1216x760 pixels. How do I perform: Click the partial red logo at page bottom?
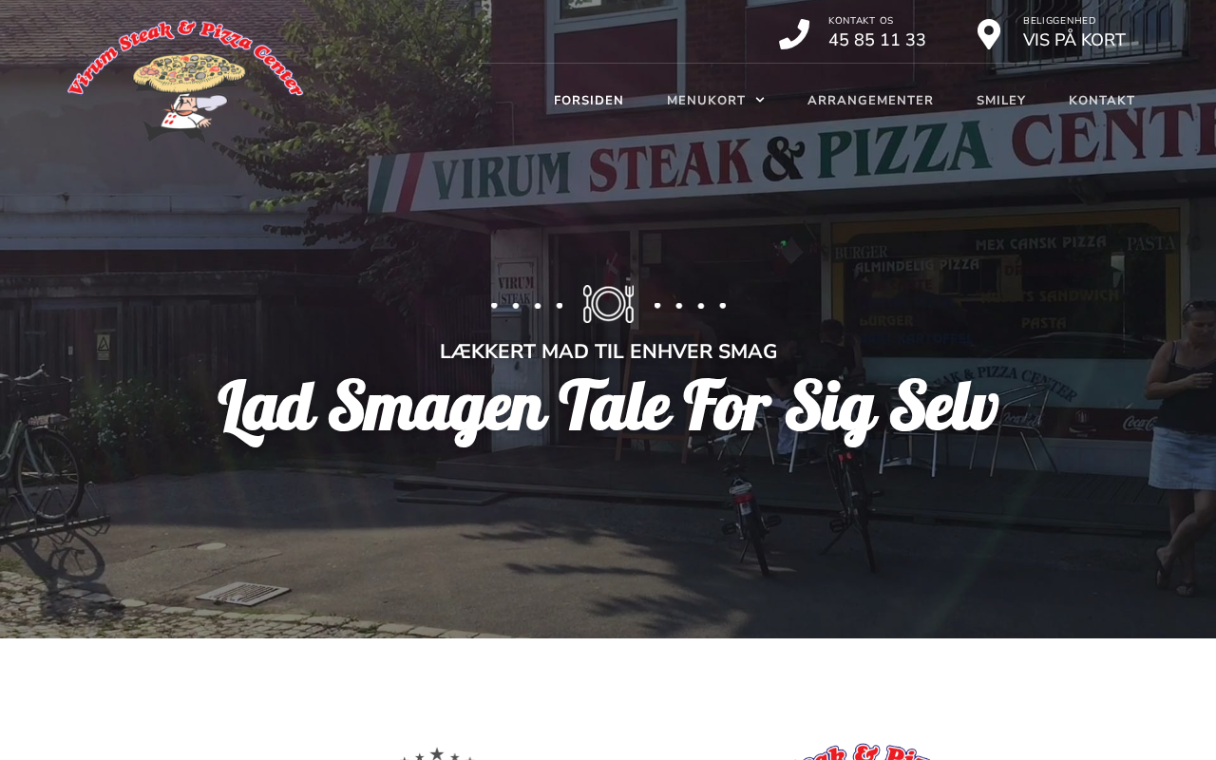tap(863, 751)
